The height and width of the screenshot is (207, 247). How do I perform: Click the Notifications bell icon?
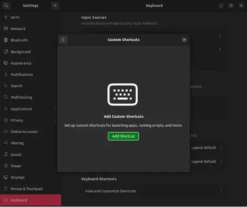click(5, 74)
